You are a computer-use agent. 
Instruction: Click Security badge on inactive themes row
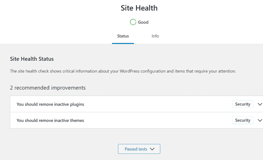coord(242,120)
